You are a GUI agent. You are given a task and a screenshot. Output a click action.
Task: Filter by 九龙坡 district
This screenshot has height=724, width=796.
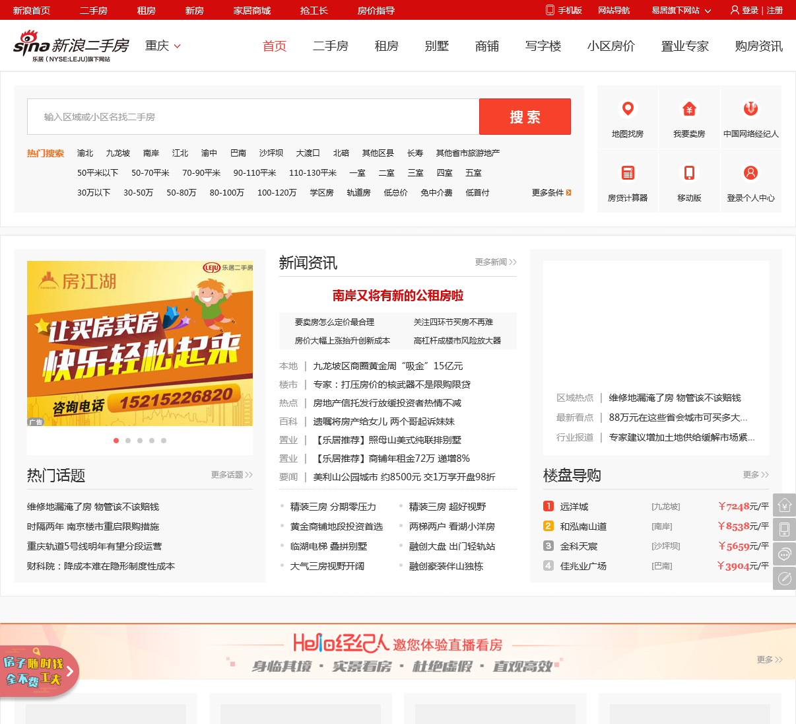tap(118, 153)
